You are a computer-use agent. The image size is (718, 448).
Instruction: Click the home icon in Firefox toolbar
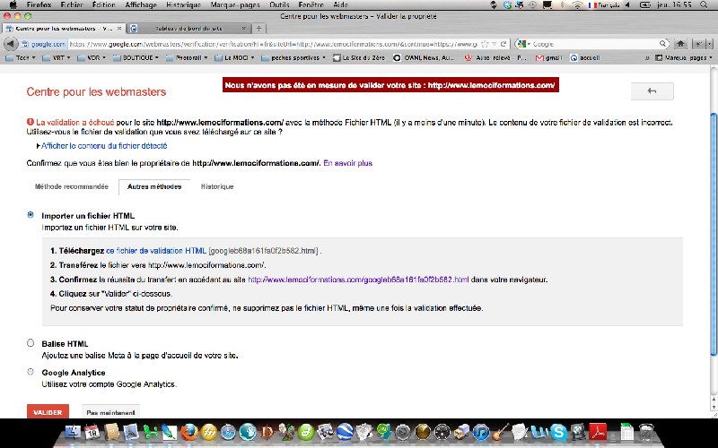[x=680, y=44]
